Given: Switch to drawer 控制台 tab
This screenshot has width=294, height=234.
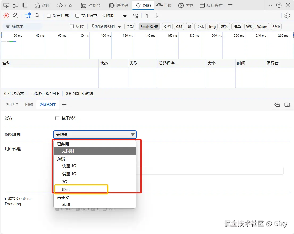Looking at the screenshot, I should tap(13, 104).
